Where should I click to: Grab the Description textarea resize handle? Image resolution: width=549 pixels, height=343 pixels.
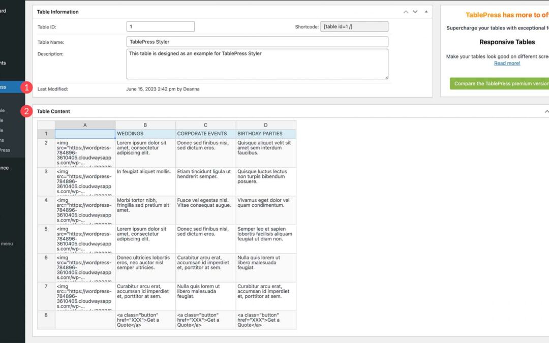386,77
